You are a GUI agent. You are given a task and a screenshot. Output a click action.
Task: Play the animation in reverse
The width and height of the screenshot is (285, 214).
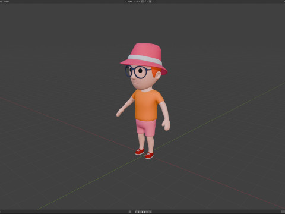(142, 212)
